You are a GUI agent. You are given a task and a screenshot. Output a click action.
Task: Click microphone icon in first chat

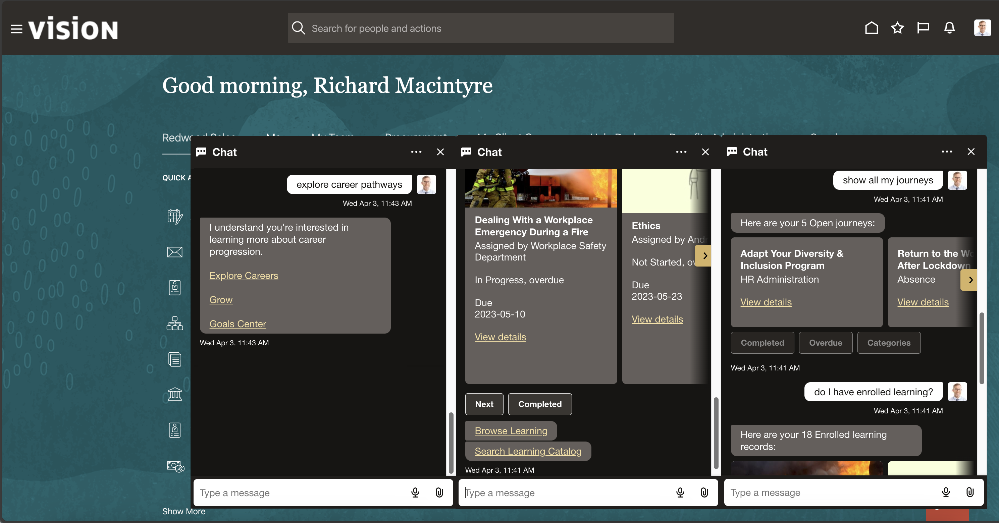point(415,492)
